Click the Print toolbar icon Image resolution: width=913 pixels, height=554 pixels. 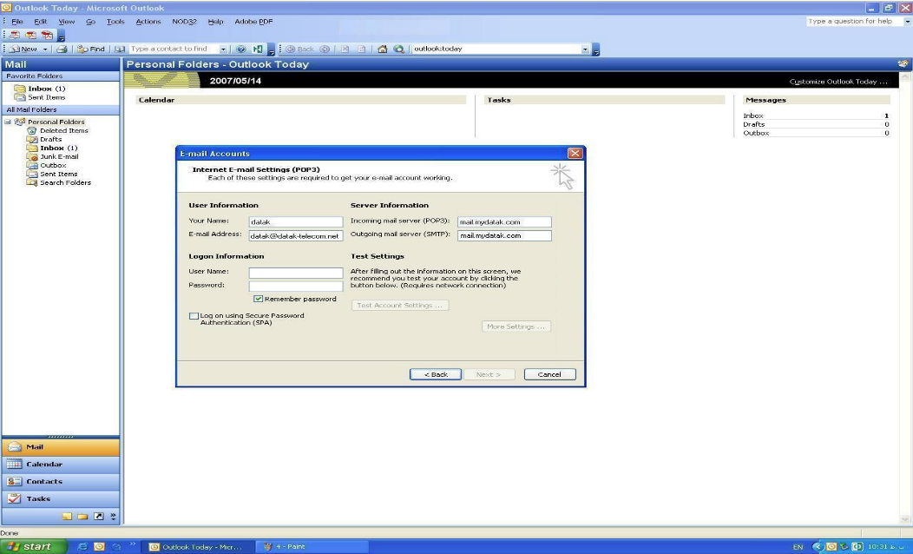[62, 49]
